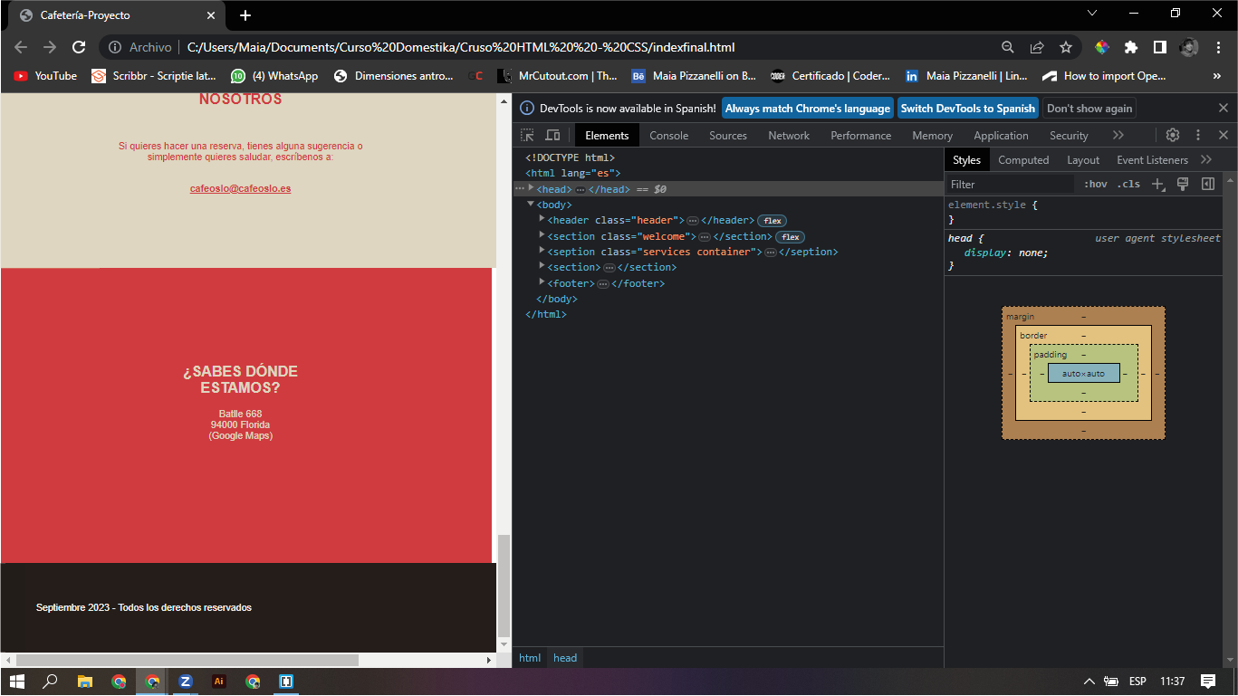
Task: Open DevTools settings gear
Action: pyautogui.click(x=1173, y=135)
